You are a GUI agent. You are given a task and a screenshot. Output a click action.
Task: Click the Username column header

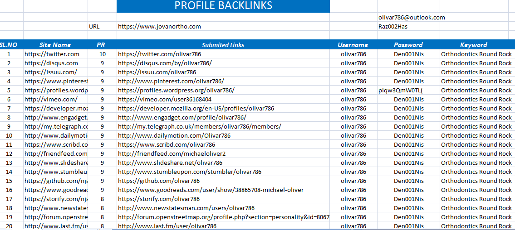pyautogui.click(x=353, y=45)
